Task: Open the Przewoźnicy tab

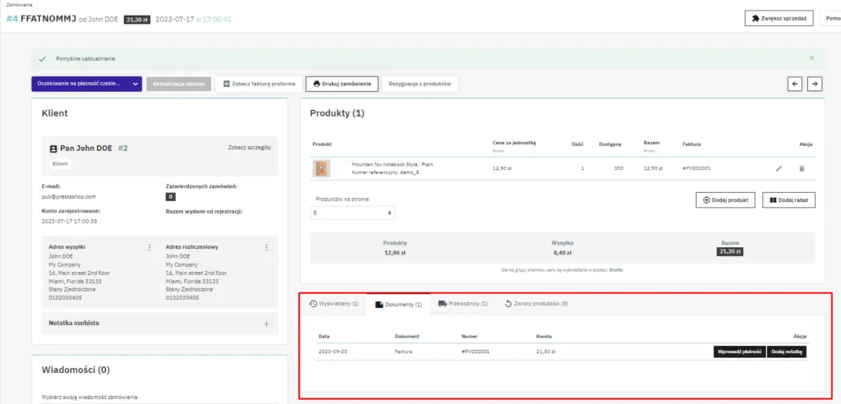Action: (x=462, y=304)
